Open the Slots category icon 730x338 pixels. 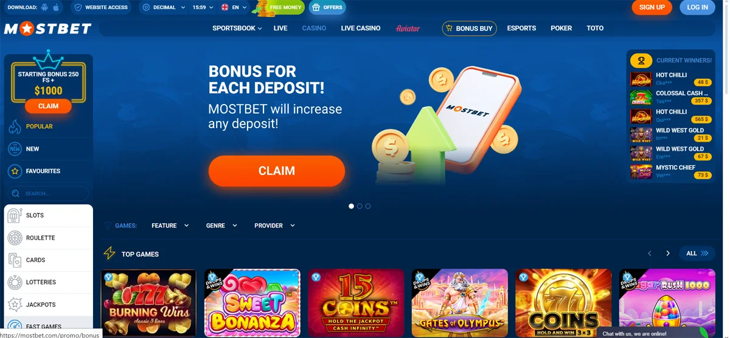(15, 216)
